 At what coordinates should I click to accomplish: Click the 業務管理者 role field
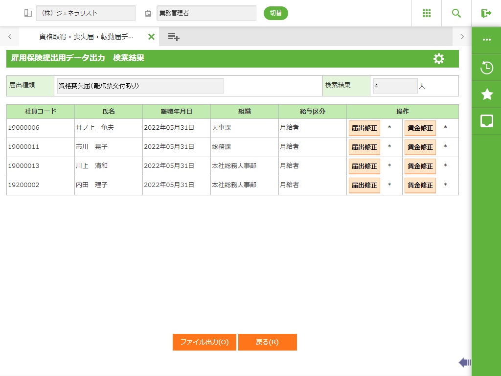click(206, 13)
